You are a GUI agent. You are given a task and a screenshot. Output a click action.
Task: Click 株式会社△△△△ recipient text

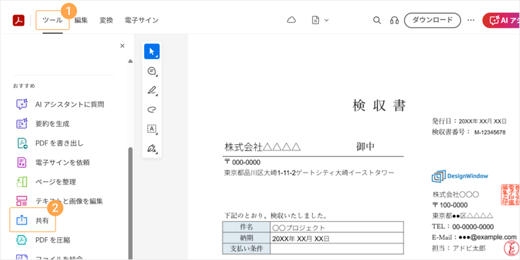[x=263, y=147]
